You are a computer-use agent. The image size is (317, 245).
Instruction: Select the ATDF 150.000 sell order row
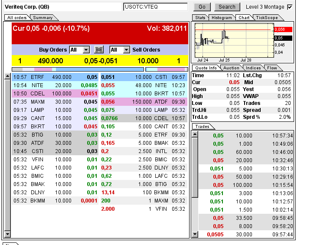point(144,101)
